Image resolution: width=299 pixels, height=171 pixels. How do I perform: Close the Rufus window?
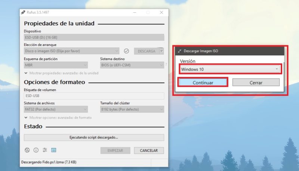tap(161, 12)
